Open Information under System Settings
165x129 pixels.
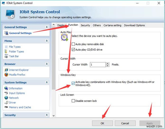pyautogui.click(x=16, y=88)
